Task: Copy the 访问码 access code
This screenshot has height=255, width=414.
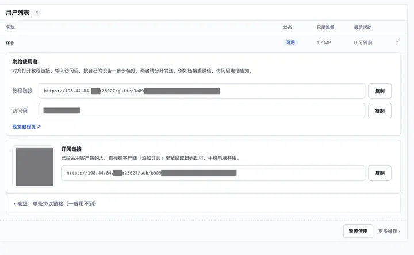Action: click(379, 111)
